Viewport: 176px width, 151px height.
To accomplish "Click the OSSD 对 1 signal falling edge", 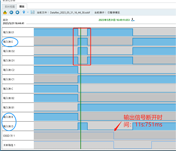I will 114,135.
